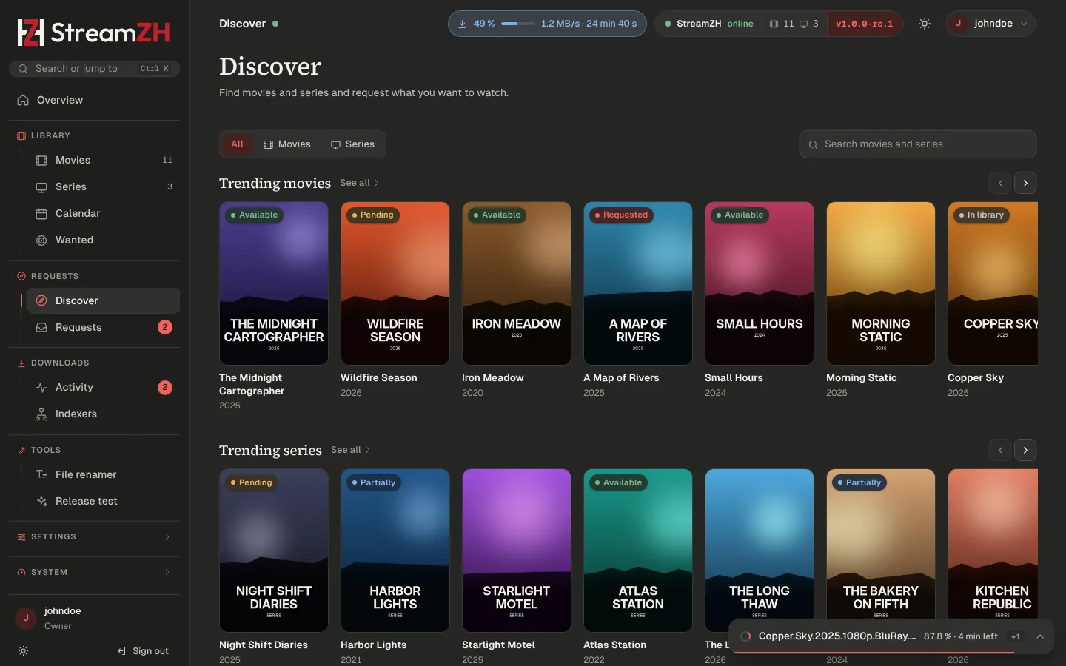Open the johndoe account dropdown
This screenshot has width=1066, height=666.
point(990,24)
